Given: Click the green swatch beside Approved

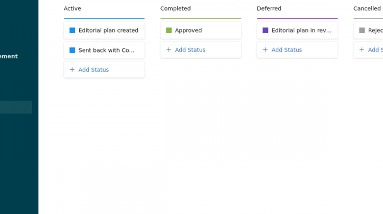Looking at the screenshot, I should [169, 31].
